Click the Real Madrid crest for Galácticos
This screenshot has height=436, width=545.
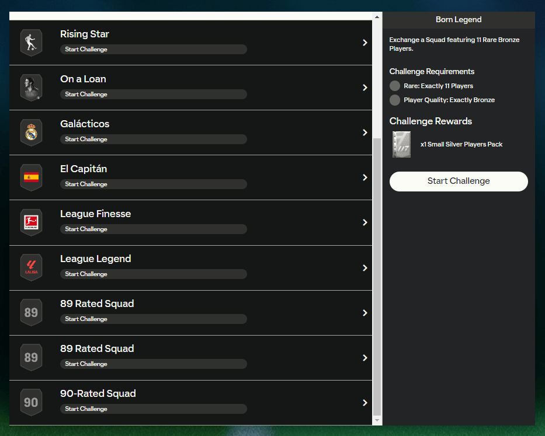31,132
